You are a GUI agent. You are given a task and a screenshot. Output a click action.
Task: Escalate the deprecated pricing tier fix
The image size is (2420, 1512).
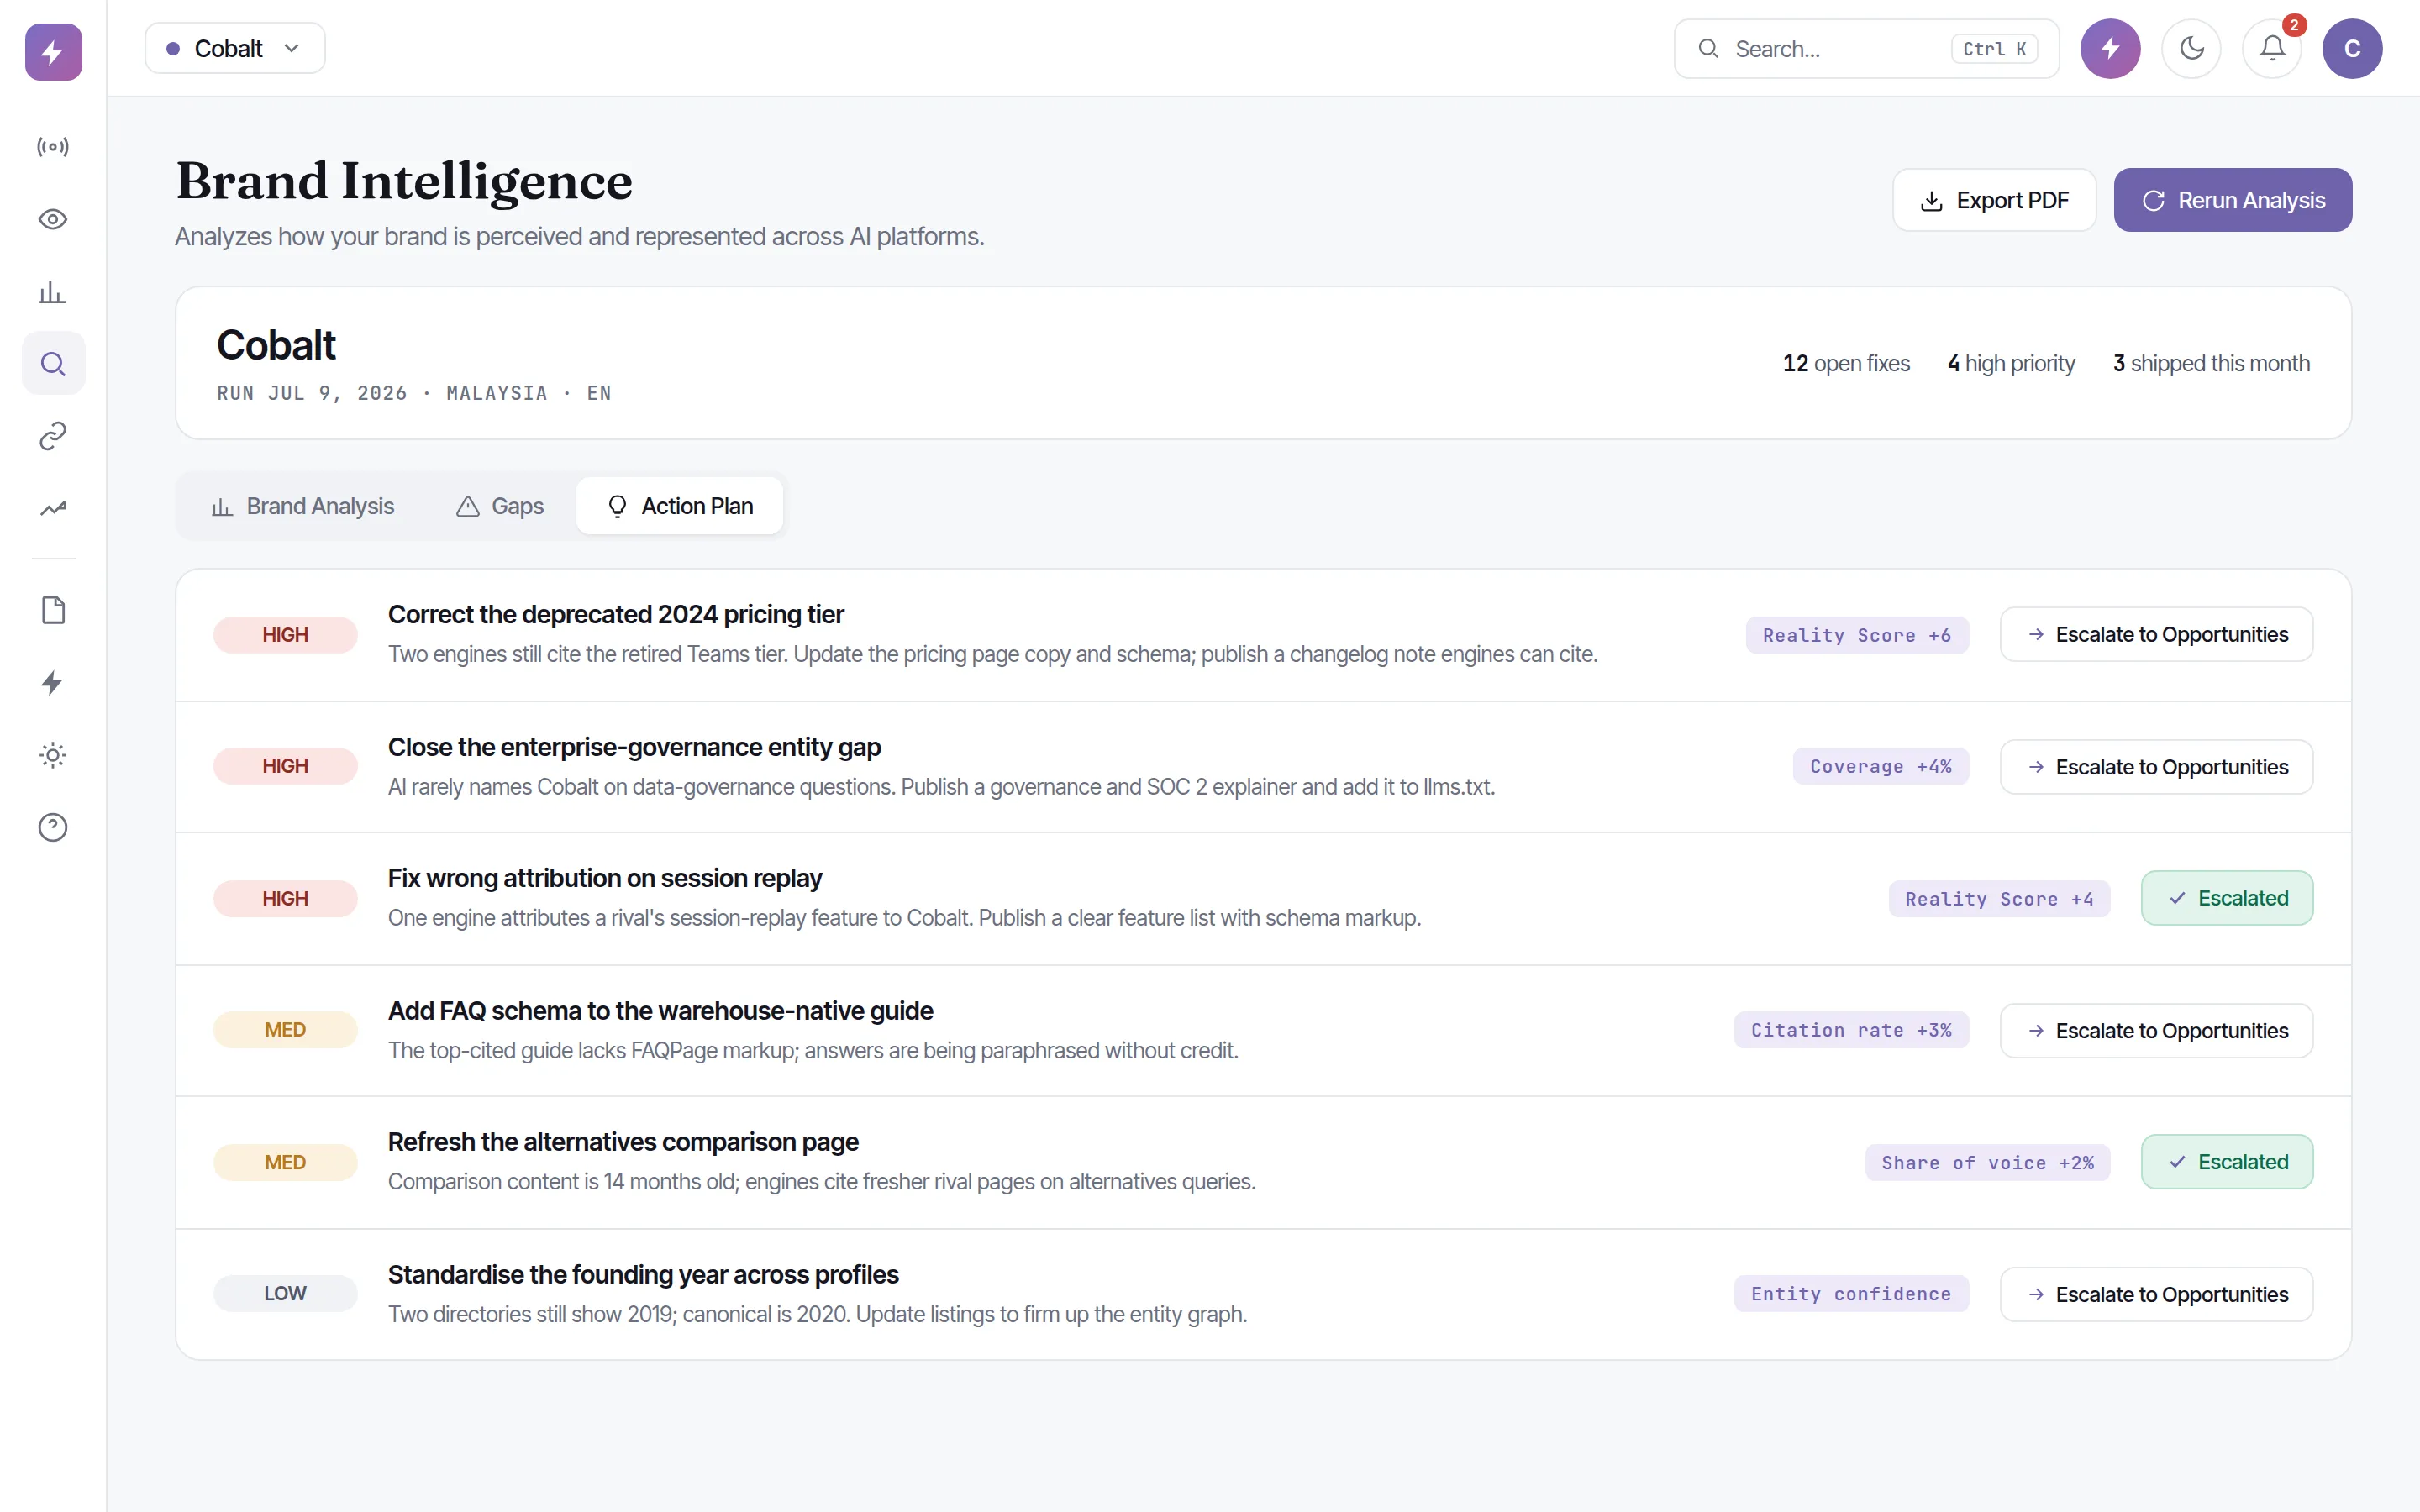[2156, 634]
